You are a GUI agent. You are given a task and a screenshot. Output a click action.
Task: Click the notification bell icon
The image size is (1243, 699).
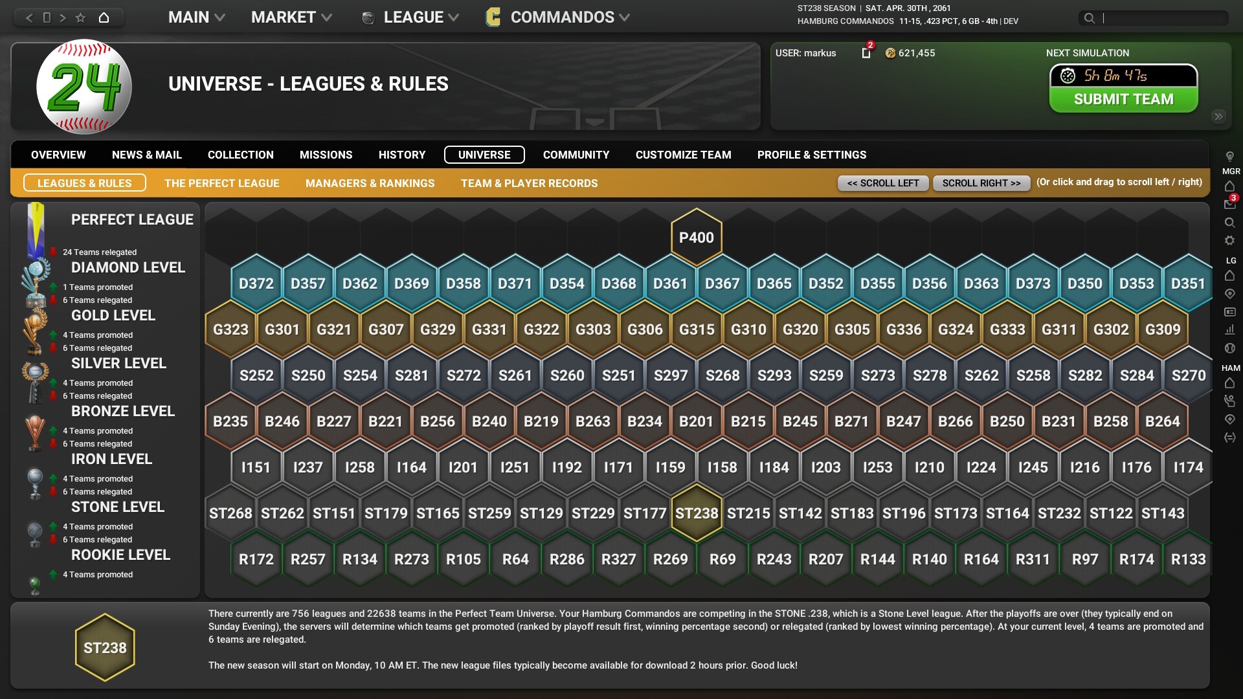[864, 53]
